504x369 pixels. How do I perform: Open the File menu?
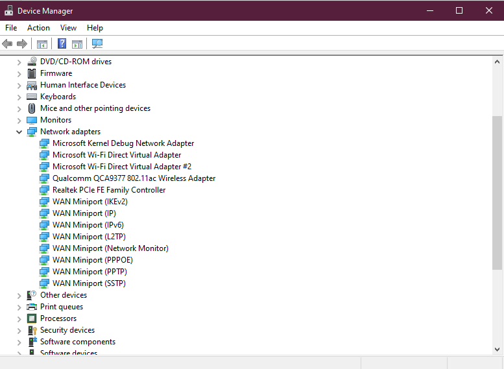11,28
